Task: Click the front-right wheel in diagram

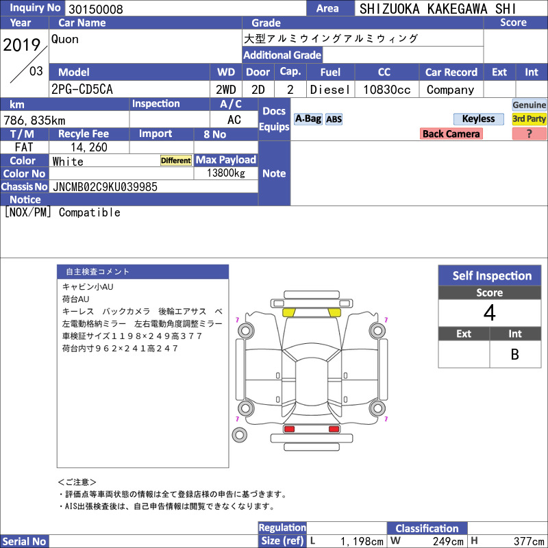Action: (377, 331)
